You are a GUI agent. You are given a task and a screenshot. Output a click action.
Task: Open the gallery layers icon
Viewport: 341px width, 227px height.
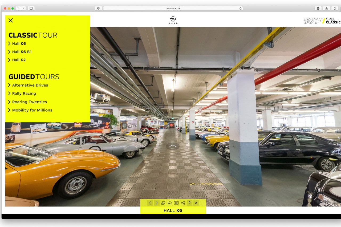pyautogui.click(x=163, y=203)
